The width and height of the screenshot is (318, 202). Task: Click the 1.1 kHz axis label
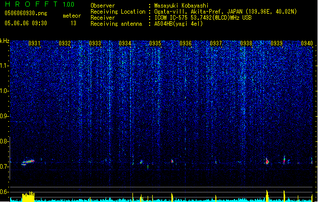tap(4, 66)
